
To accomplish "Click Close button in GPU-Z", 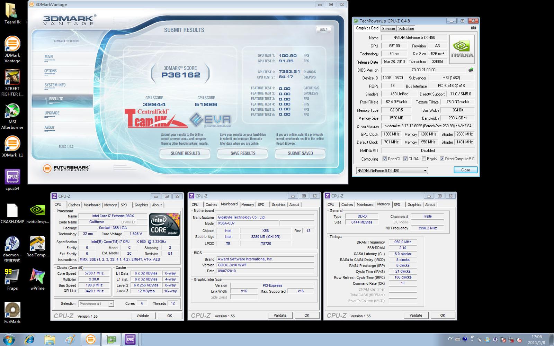I will point(466,170).
